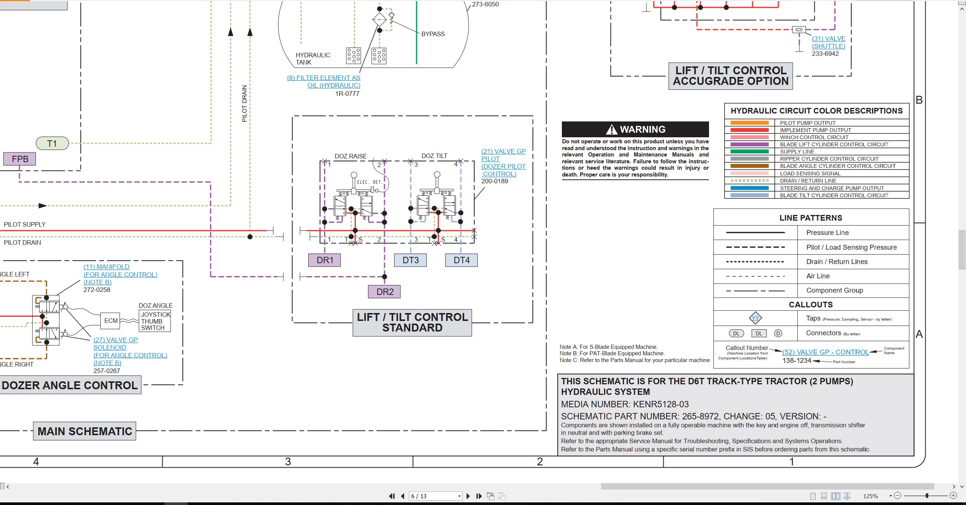966x505 pixels.
Task: Click the JOYSTICK THUMB SWITCH box
Action: click(x=155, y=321)
